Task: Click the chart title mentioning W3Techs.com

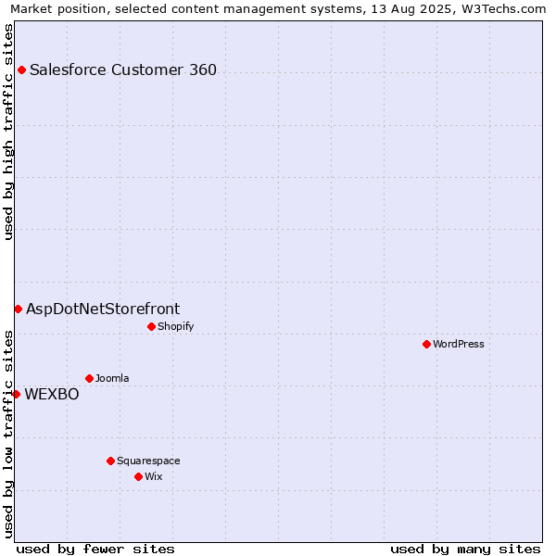Action: point(278,9)
